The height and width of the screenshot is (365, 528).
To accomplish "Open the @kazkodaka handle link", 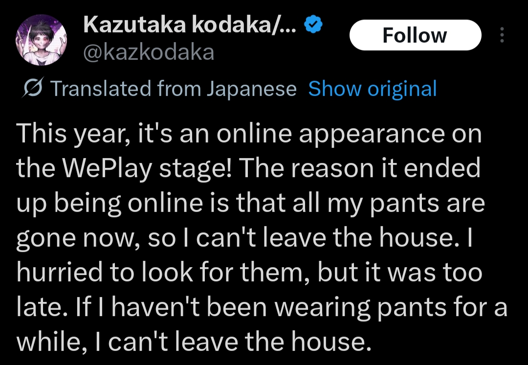I will [x=149, y=52].
